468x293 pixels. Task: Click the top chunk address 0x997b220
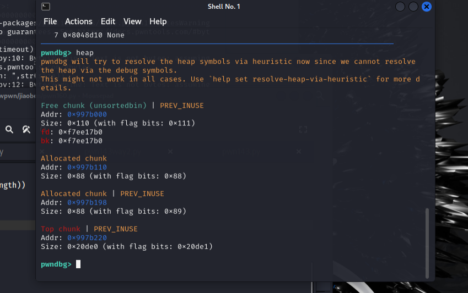click(87, 237)
